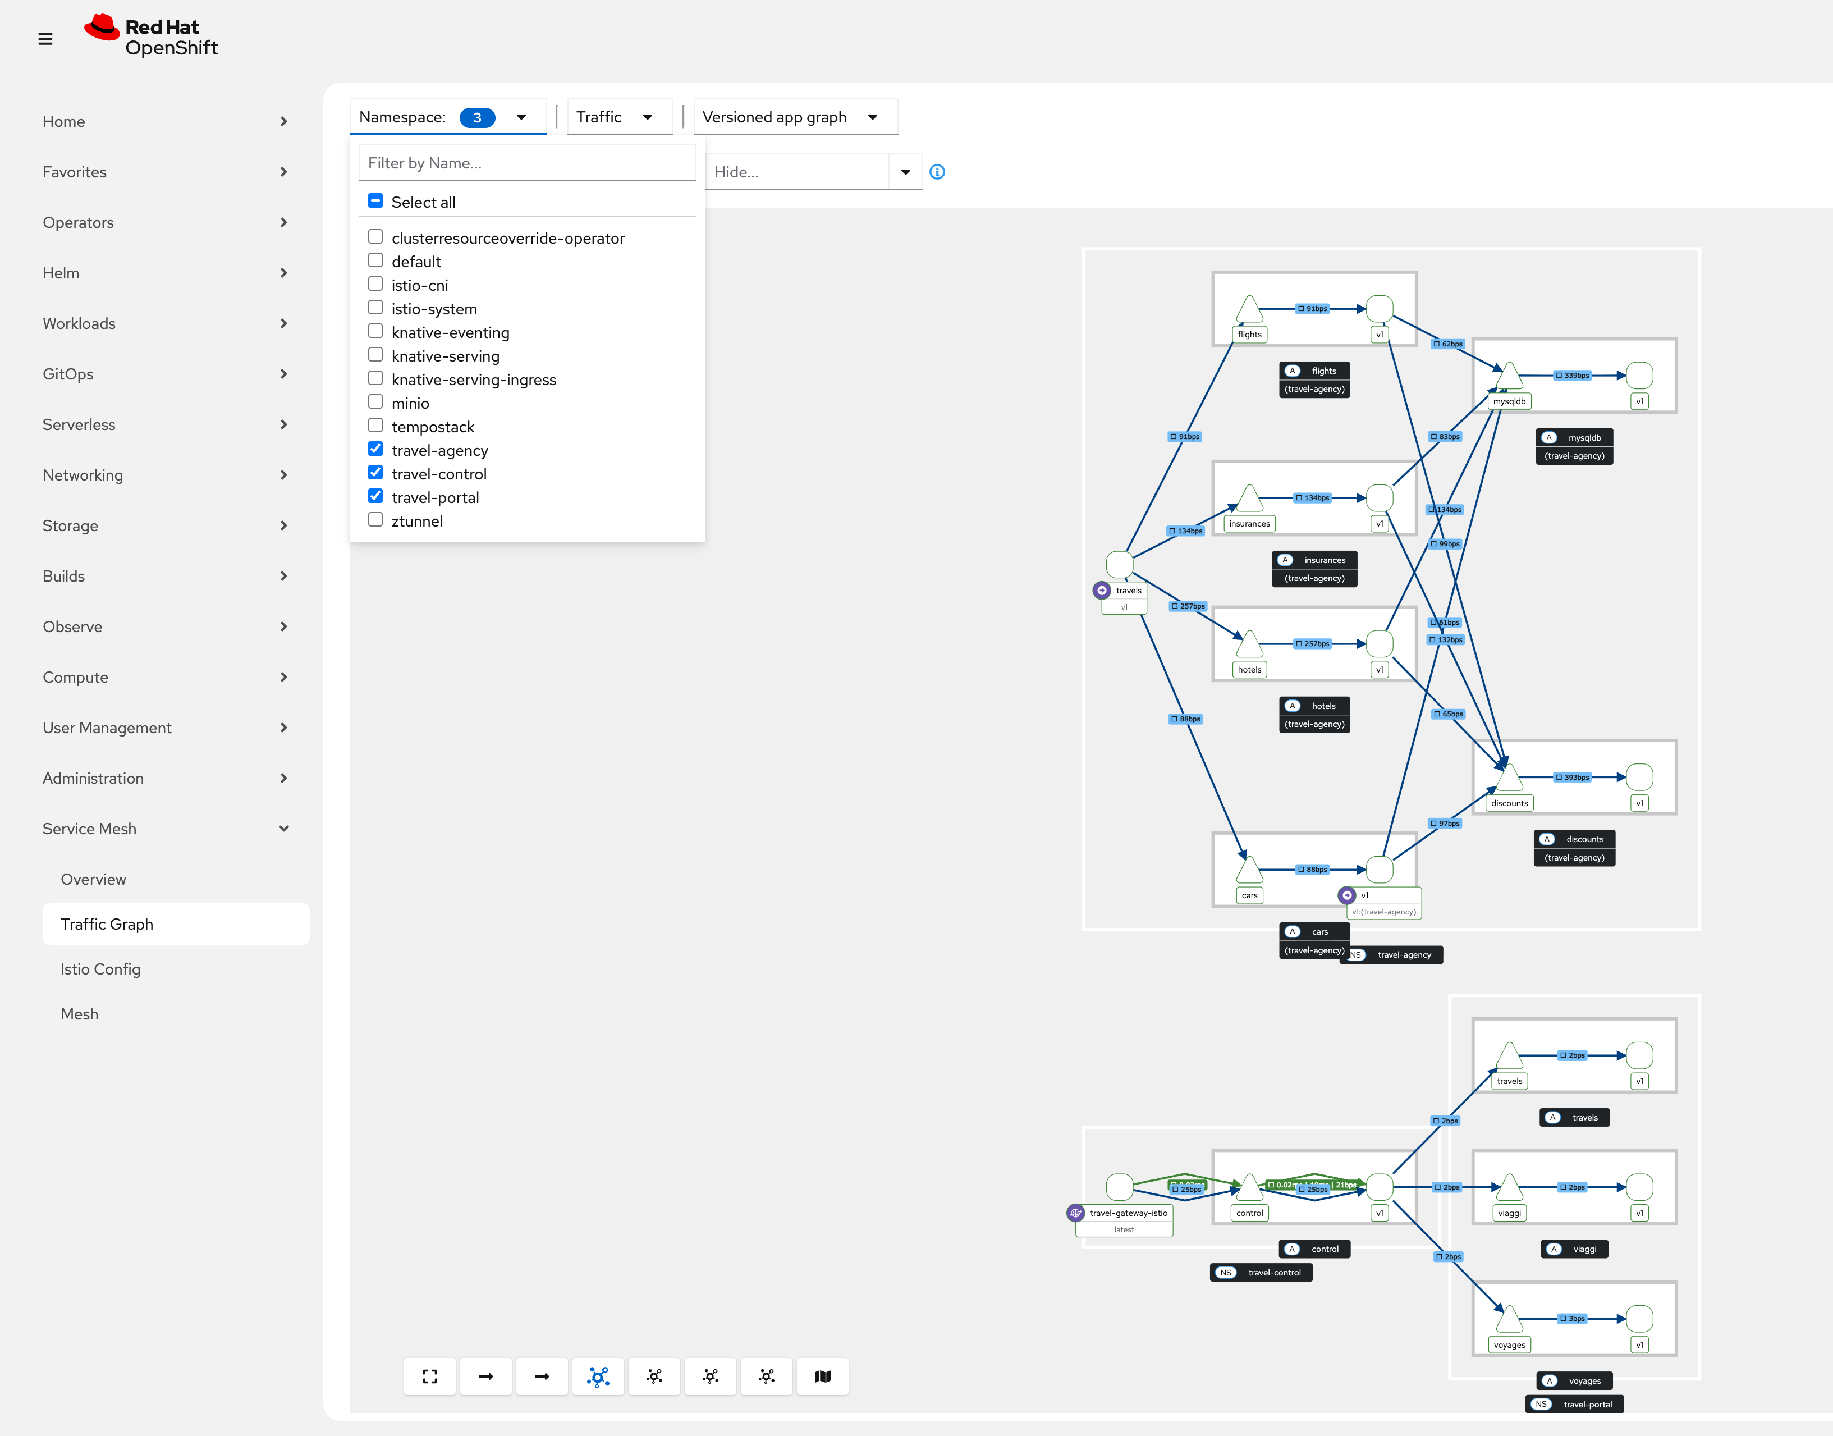Focus the Filter by Name field
The width and height of the screenshot is (1833, 1436).
(x=527, y=163)
